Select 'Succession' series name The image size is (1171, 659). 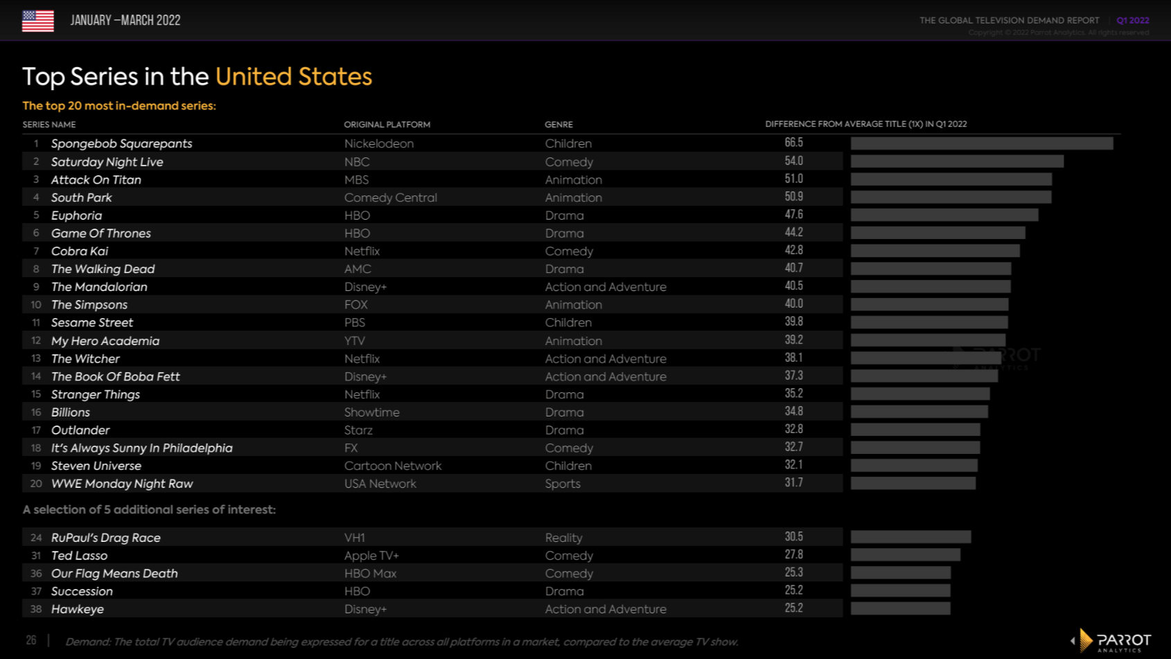coord(82,591)
